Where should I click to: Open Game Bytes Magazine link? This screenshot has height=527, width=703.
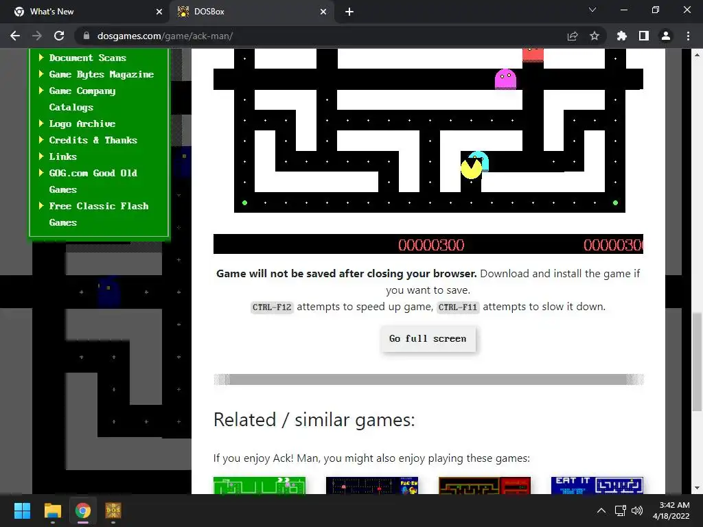pyautogui.click(x=102, y=74)
